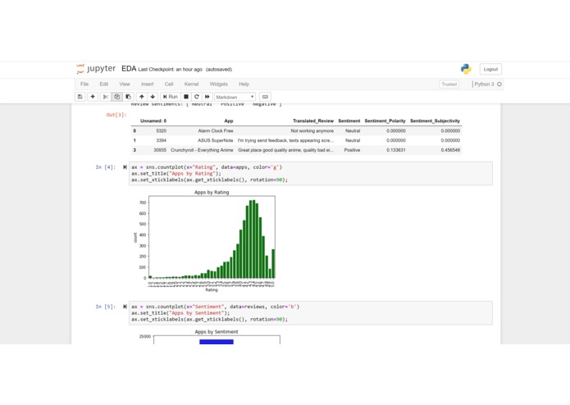Click the In [5] prompt label

coord(106,307)
